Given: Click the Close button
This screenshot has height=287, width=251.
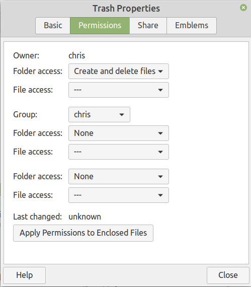Looking at the screenshot, I should click(x=228, y=275).
